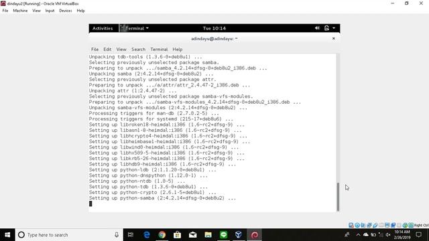This screenshot has width=429, height=241.
Task: Open the terminal View menu
Action: pos(121,49)
